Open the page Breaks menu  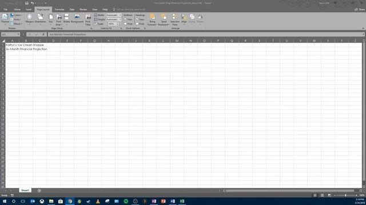coord(66,19)
